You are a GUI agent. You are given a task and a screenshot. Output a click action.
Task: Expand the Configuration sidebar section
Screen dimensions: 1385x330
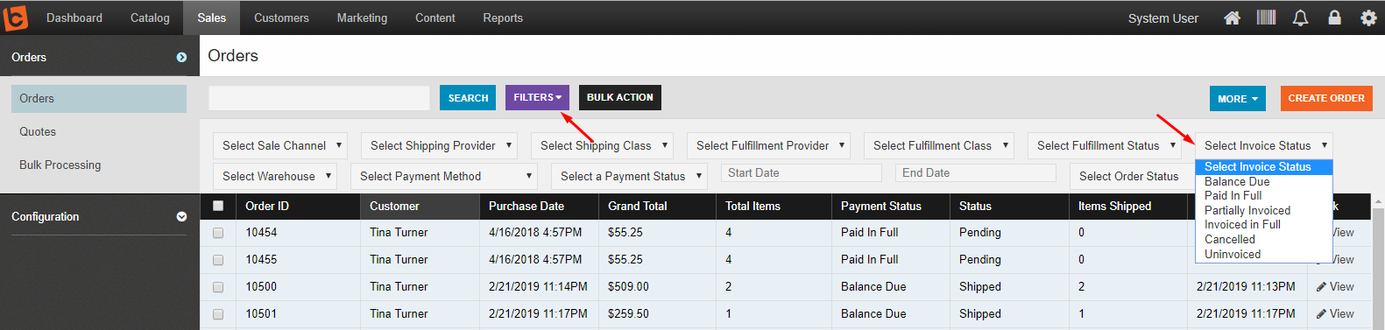click(x=181, y=216)
